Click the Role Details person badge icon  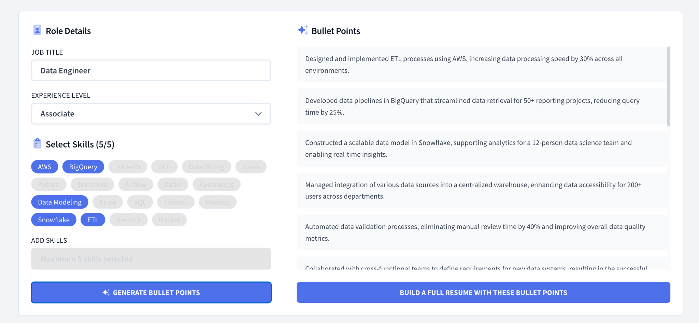click(x=37, y=30)
